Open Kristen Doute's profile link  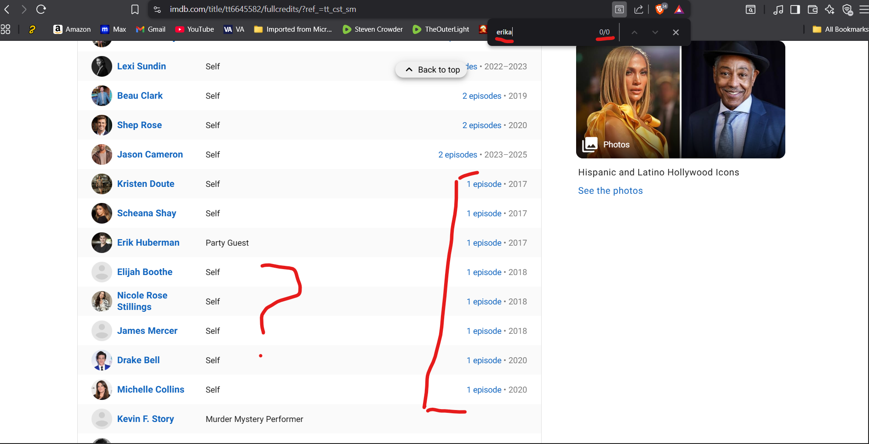(x=146, y=184)
